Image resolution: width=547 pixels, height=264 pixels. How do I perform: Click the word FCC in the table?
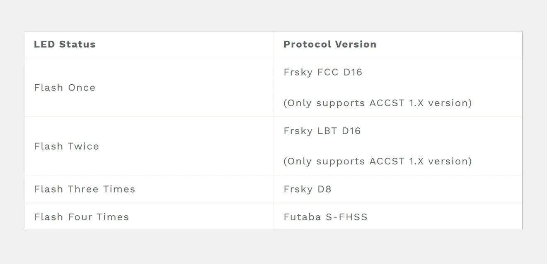click(328, 72)
